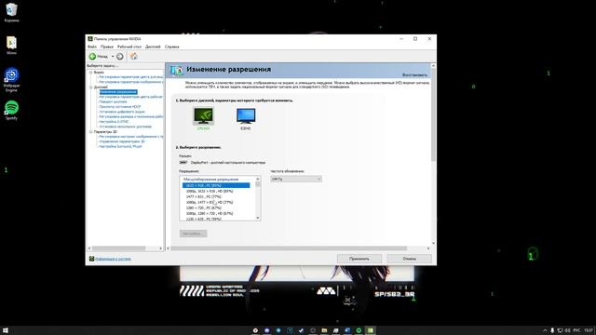Select Управление параметрами 3D tree item

(x=122, y=141)
